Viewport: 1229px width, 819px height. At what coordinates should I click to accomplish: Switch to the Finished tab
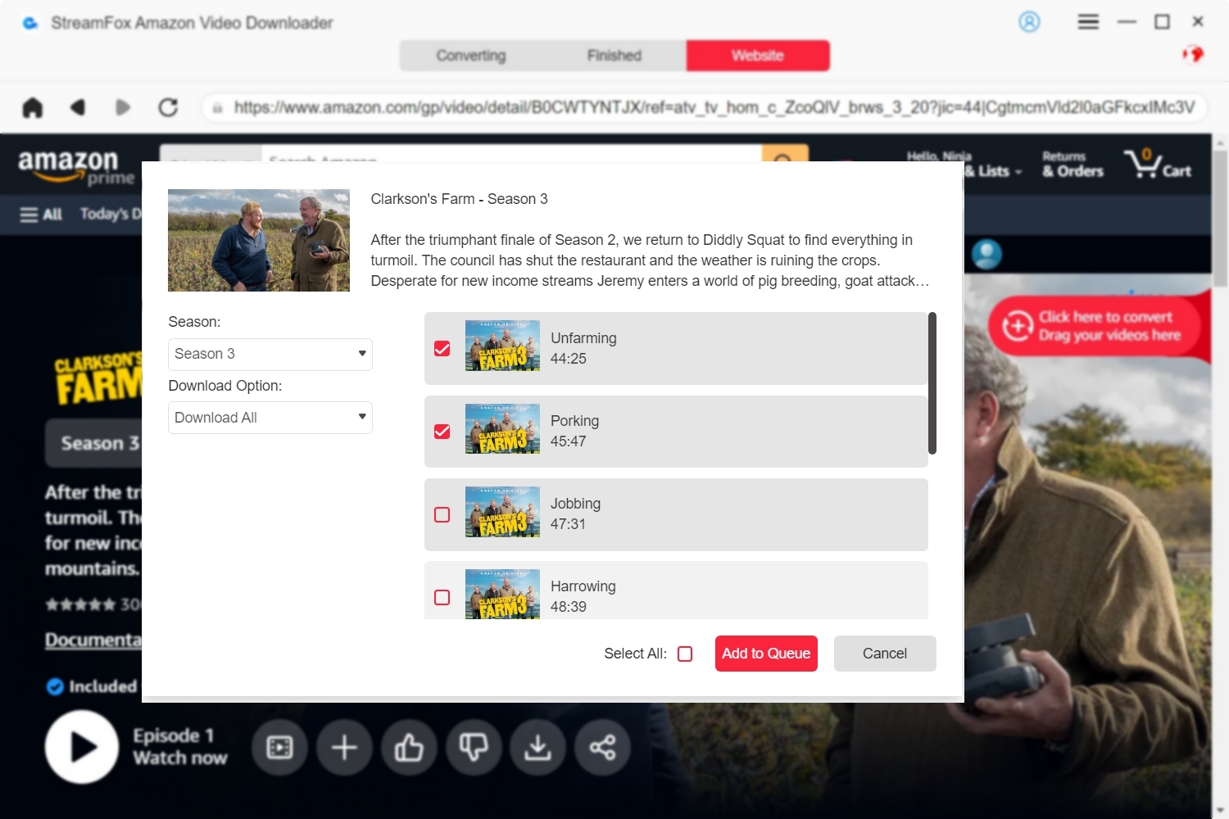coord(614,56)
